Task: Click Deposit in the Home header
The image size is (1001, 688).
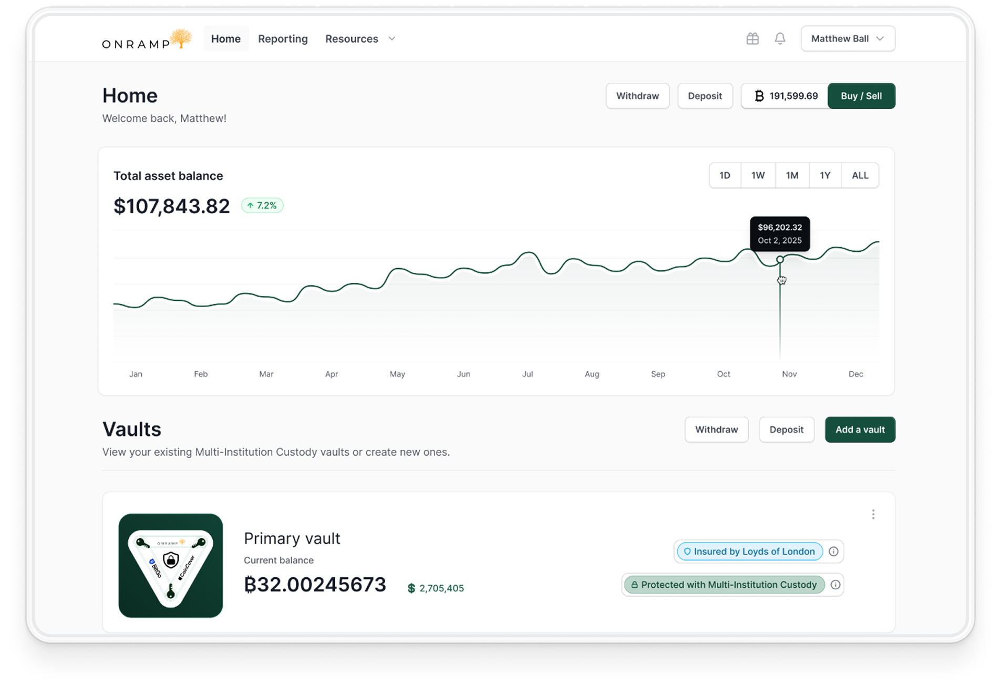Action: pyautogui.click(x=705, y=96)
